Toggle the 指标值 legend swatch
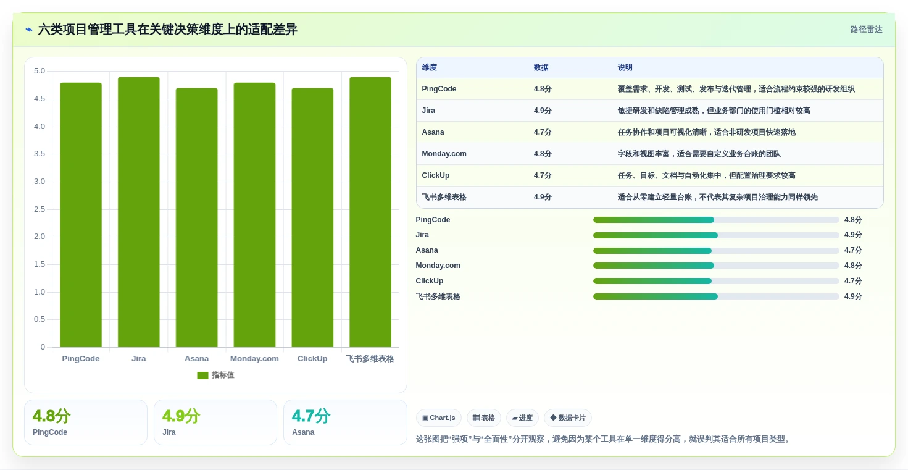Viewport: 908px width, 470px height. pyautogui.click(x=202, y=376)
